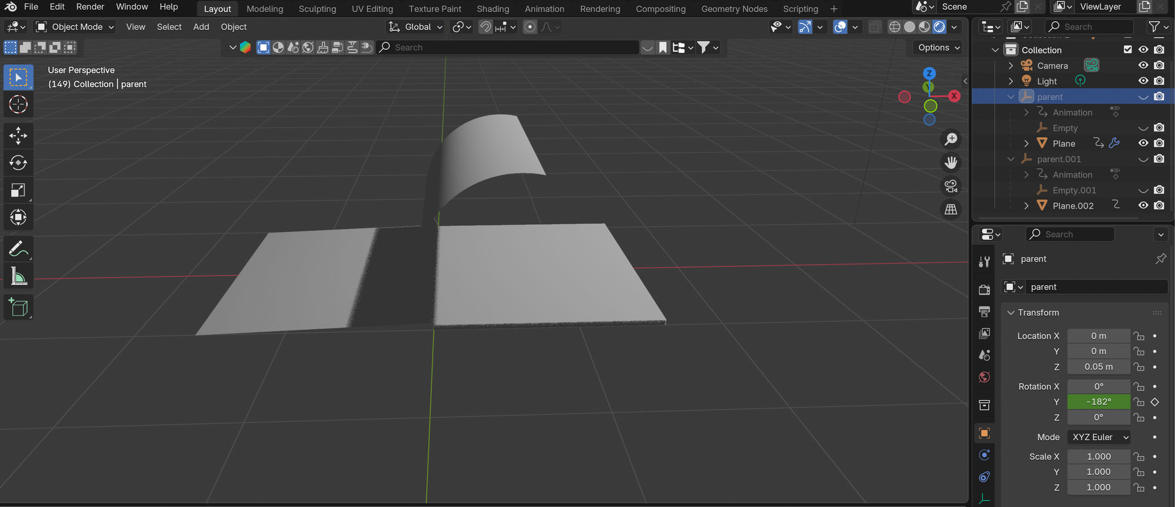The height and width of the screenshot is (507, 1175).
Task: Select the Rotate tool
Action: (18, 163)
